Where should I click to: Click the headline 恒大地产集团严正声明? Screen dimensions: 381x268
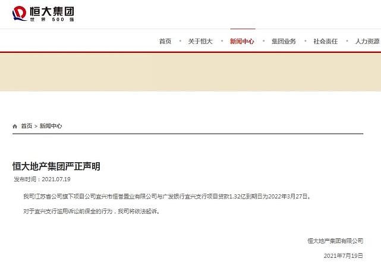(x=56, y=166)
